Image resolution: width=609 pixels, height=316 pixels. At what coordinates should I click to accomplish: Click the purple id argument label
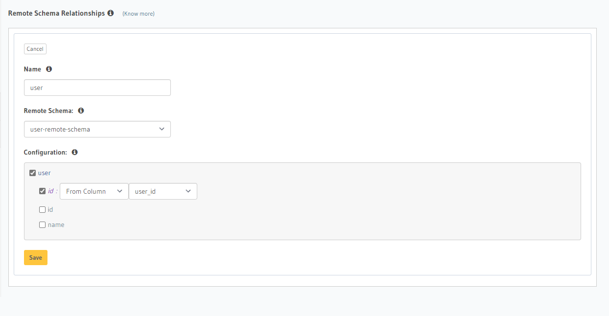[x=51, y=191]
